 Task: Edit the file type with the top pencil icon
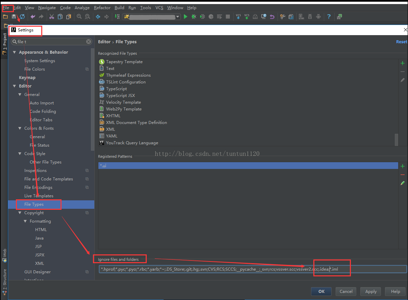pyautogui.click(x=403, y=80)
